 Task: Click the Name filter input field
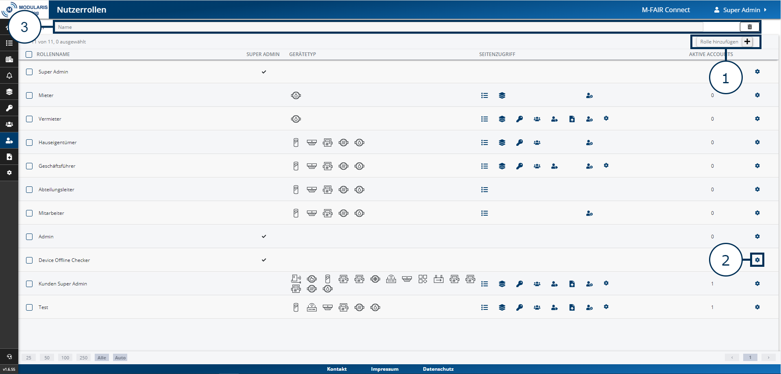(x=378, y=27)
